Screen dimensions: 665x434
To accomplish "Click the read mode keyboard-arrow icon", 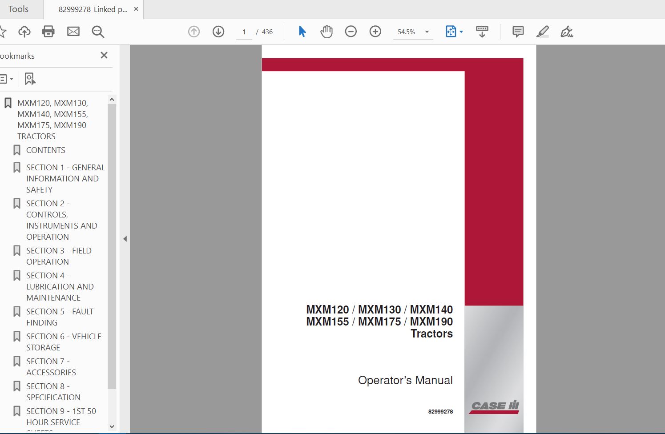I will click(482, 32).
